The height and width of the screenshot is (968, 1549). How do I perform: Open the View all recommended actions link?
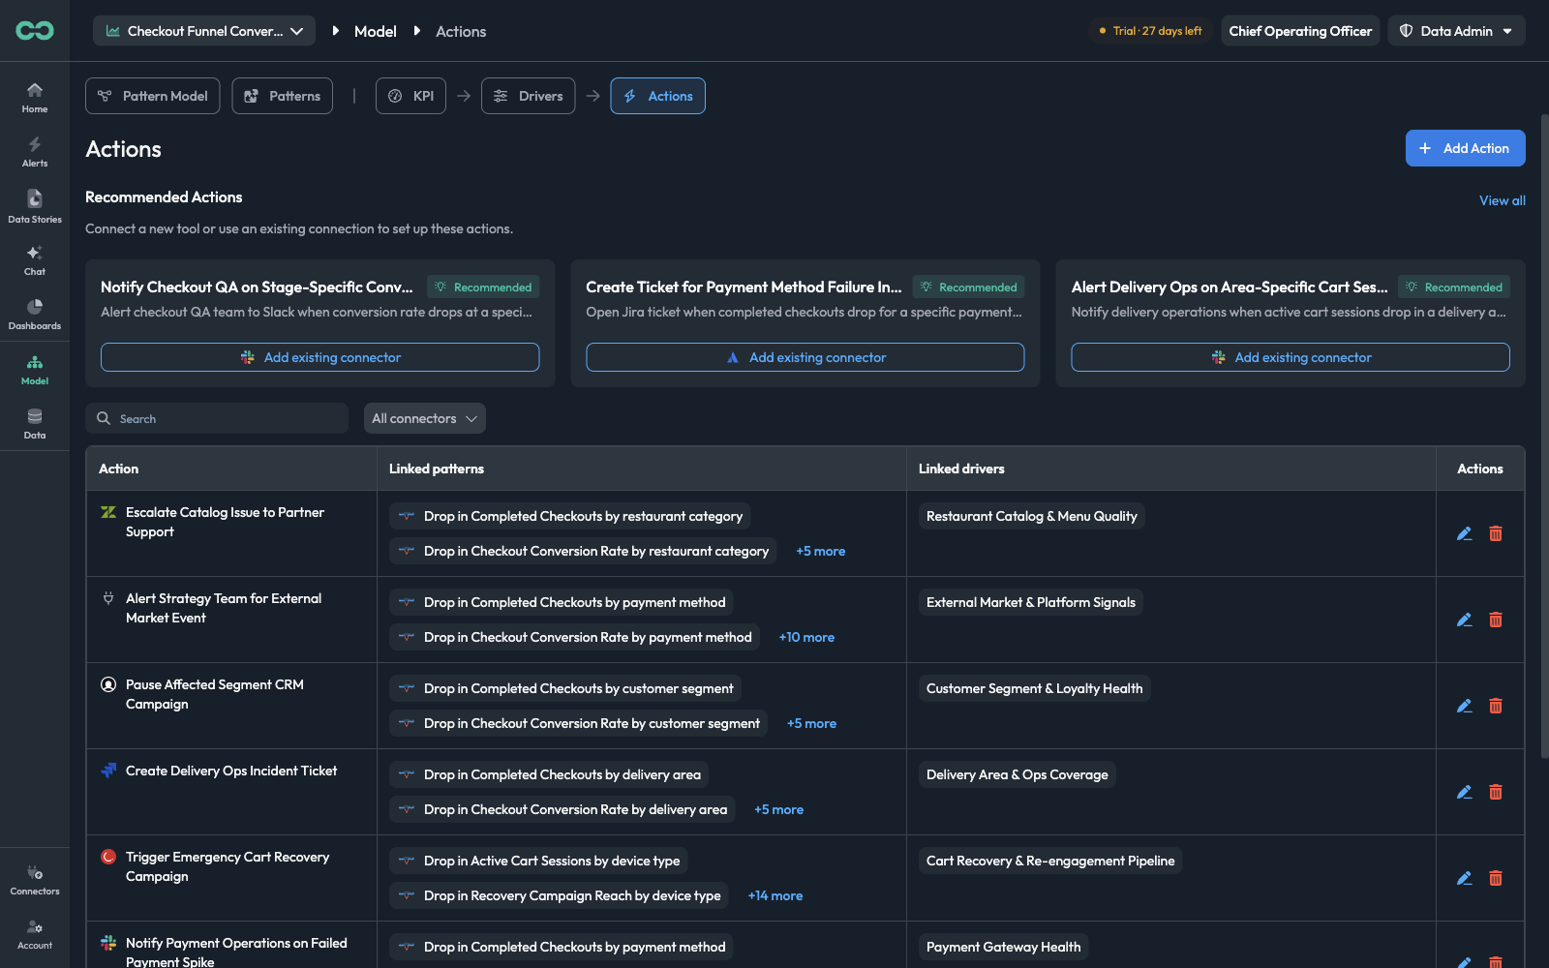(x=1502, y=200)
